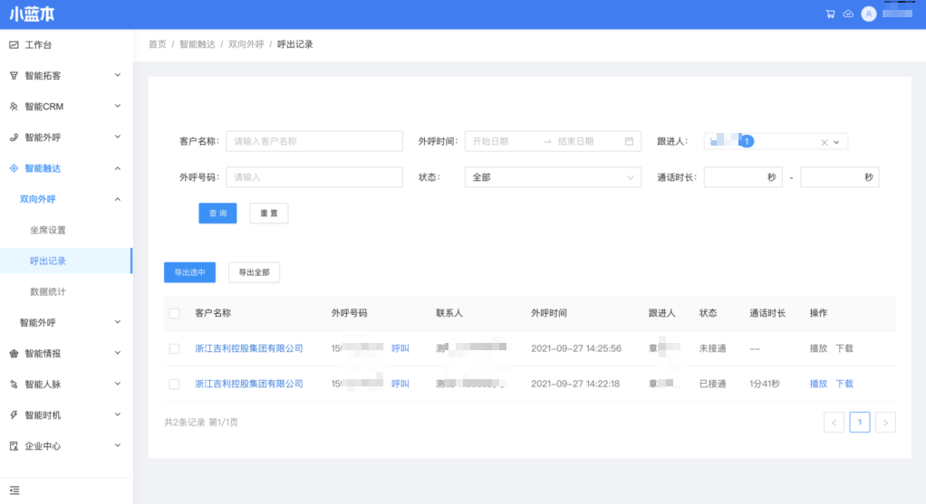
Task: Click the user avatar icon
Action: pos(869,14)
